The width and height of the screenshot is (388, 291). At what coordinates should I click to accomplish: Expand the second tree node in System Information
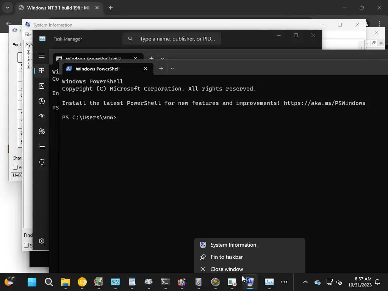[28, 59]
